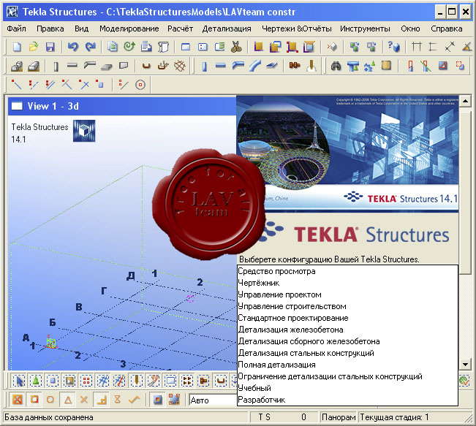Image resolution: width=476 pixels, height=426 pixels.
Task: Toggle the crossed-box snap switch
Action: 17,400
